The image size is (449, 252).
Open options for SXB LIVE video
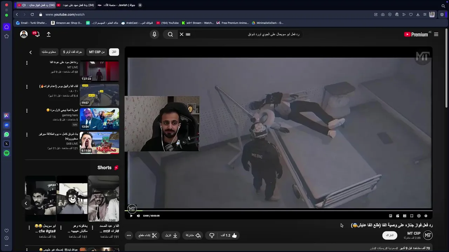tap(27, 134)
